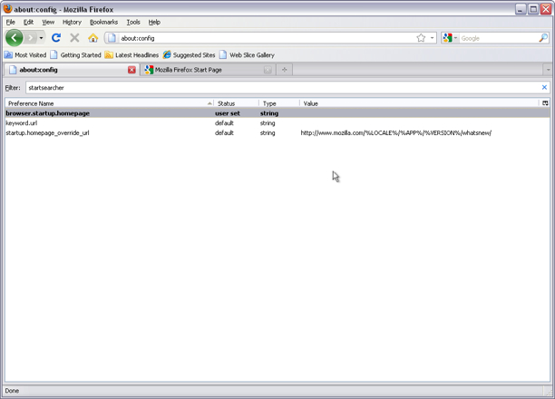Open the Getting Started bookmark

pos(76,55)
